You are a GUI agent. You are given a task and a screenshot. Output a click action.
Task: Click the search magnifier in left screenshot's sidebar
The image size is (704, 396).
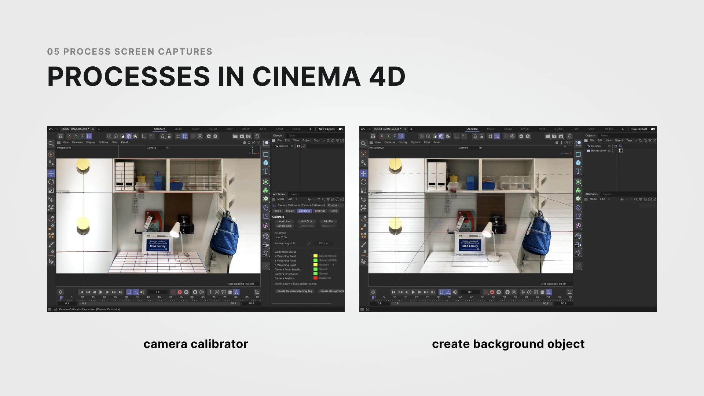(x=51, y=144)
